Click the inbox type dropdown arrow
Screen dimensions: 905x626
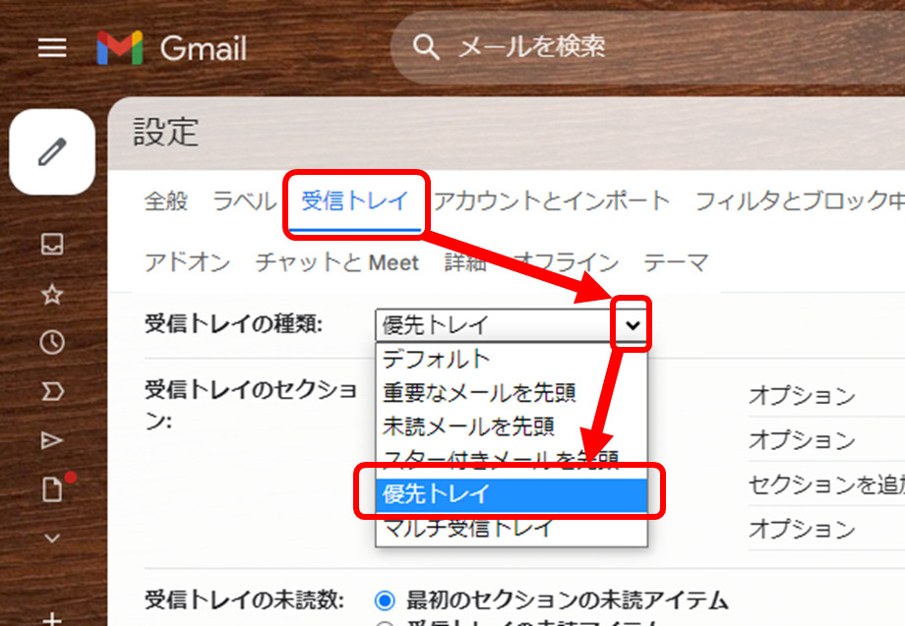point(633,325)
